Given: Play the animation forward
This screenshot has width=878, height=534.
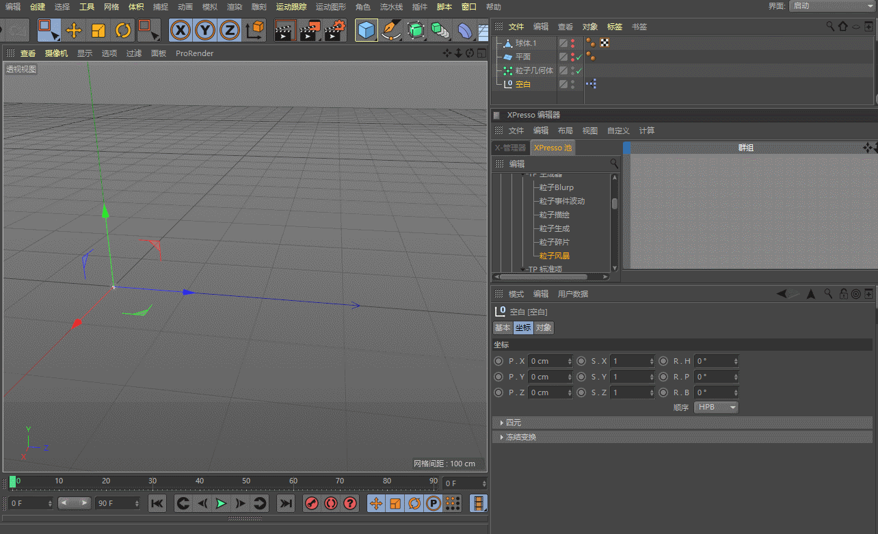Looking at the screenshot, I should click(x=221, y=503).
